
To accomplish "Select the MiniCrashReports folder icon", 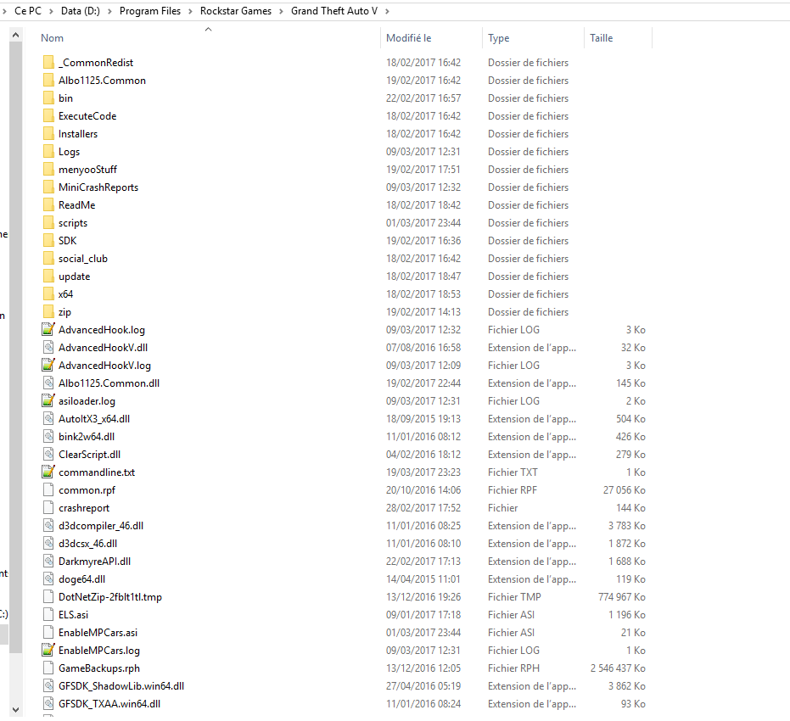I will coord(48,187).
